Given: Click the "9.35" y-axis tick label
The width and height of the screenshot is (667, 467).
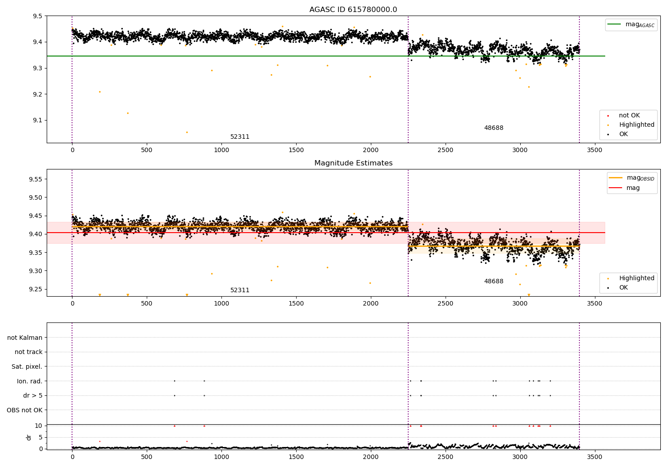Looking at the screenshot, I should click(x=36, y=253).
